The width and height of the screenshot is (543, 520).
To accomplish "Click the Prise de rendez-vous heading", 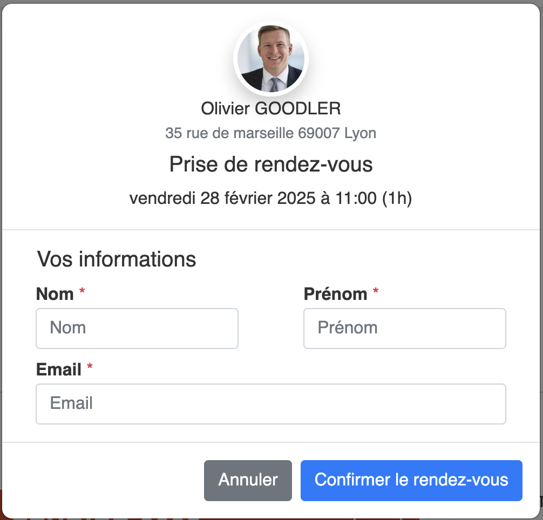I will click(x=271, y=164).
